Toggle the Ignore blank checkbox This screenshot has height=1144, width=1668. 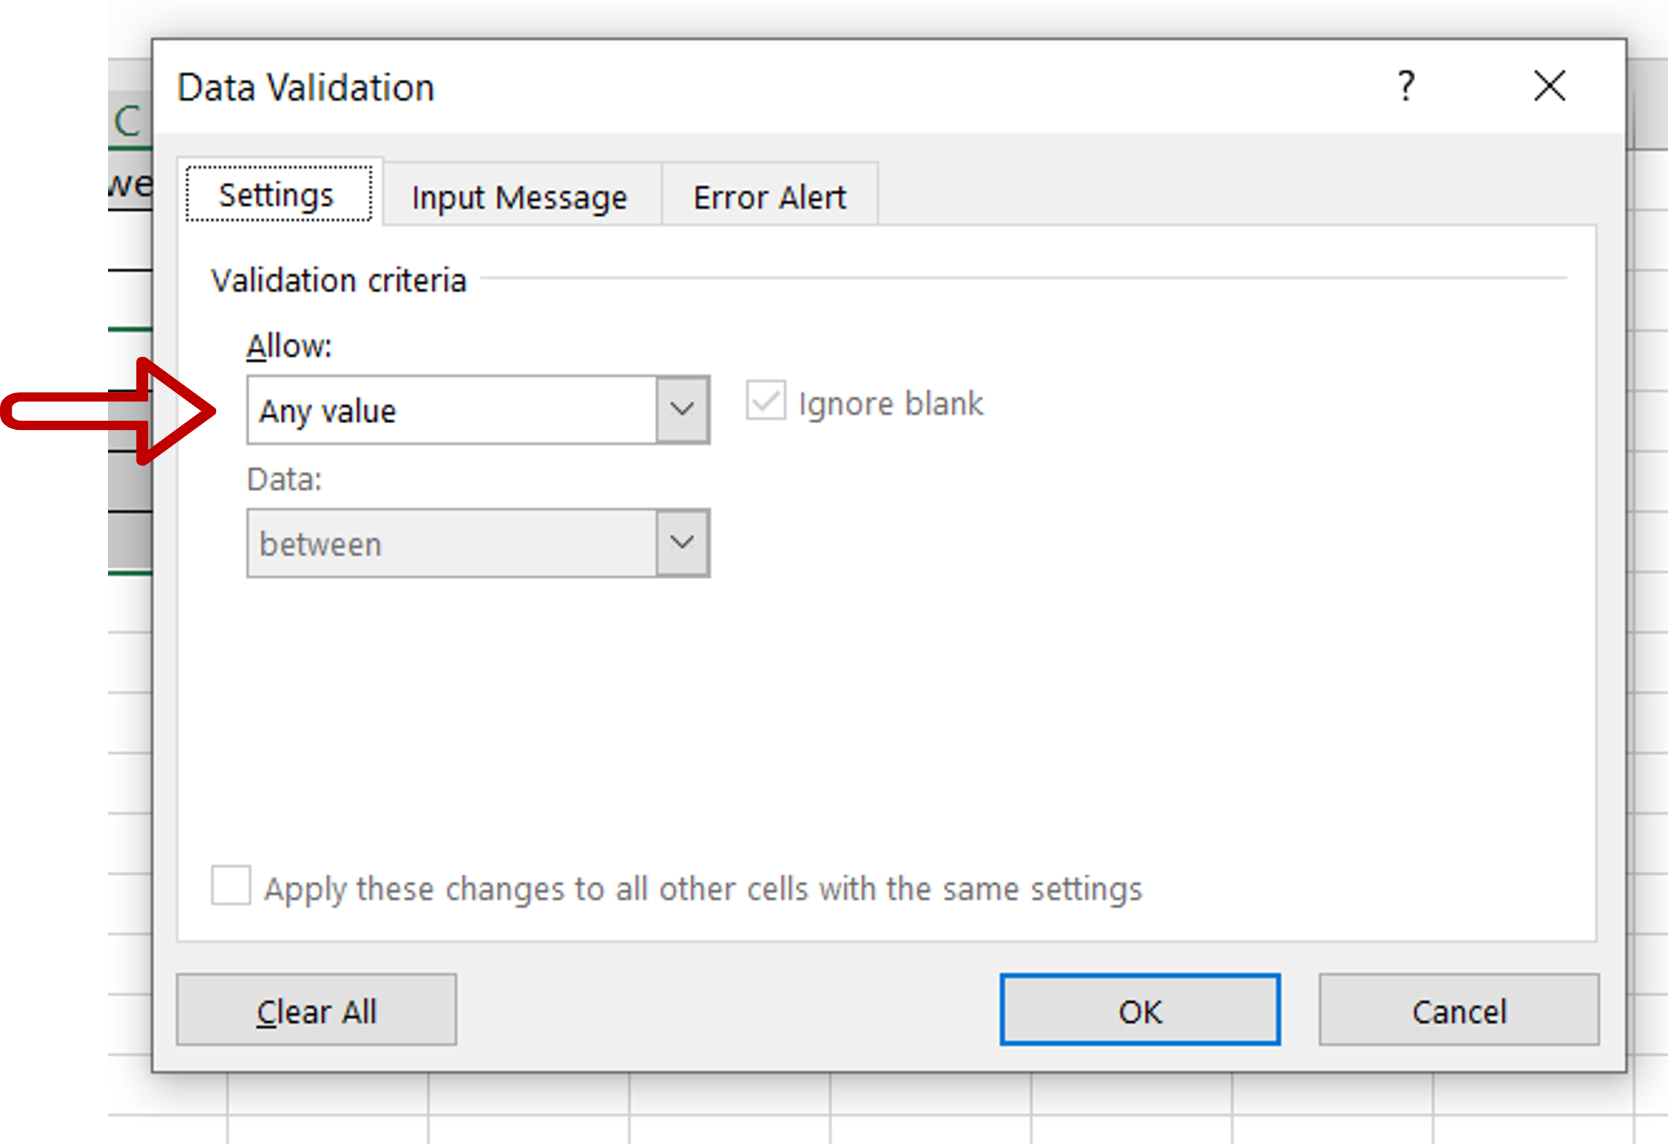765,401
